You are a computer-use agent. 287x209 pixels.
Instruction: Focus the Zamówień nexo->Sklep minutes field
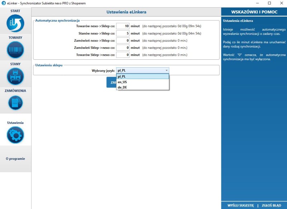[x=123, y=40]
